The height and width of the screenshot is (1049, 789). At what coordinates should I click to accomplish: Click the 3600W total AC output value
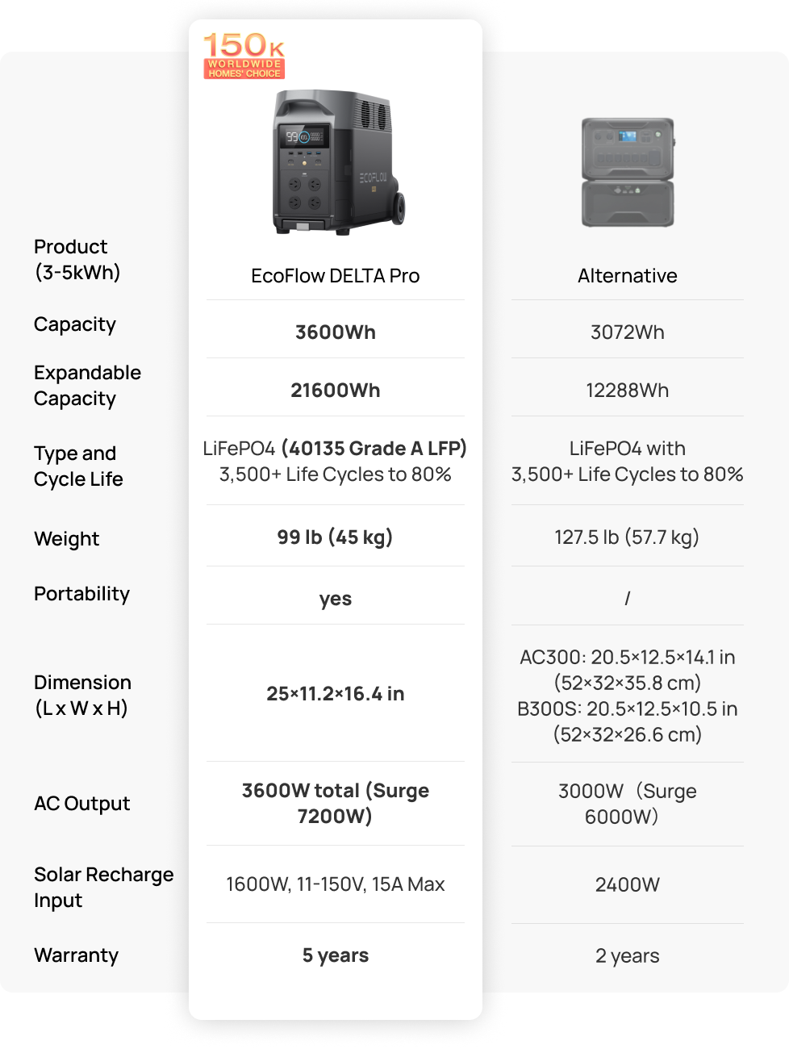335,803
